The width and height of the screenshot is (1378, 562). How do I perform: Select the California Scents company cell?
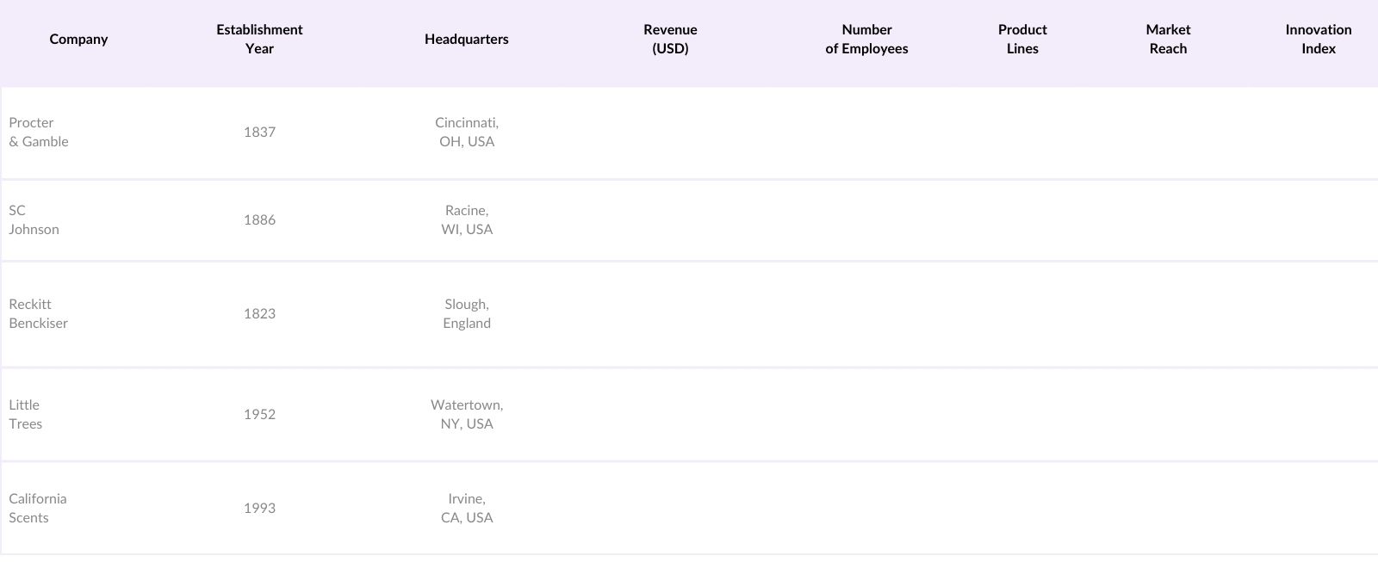coord(38,509)
